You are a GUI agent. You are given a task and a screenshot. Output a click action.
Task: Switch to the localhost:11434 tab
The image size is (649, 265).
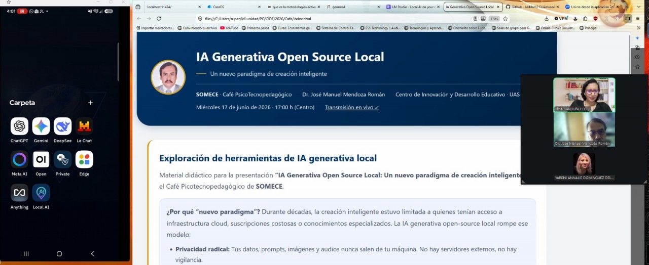tap(170, 7)
